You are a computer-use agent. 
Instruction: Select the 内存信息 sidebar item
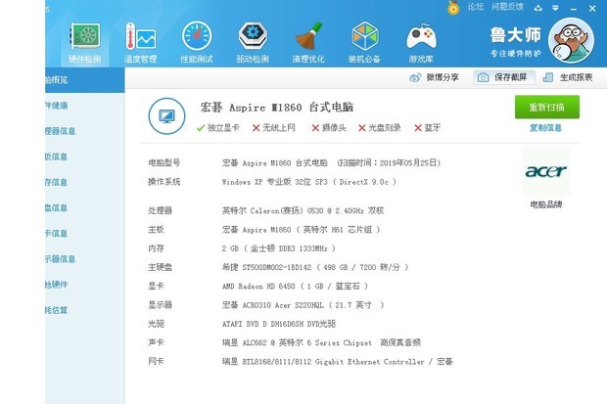(85, 182)
